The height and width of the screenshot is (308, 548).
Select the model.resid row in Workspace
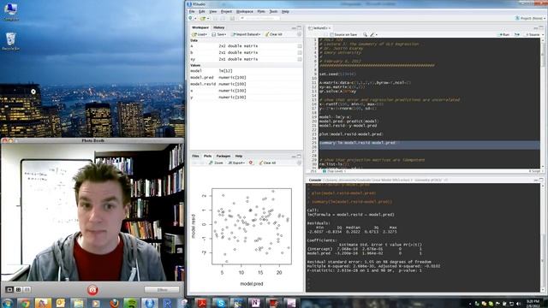246,84
